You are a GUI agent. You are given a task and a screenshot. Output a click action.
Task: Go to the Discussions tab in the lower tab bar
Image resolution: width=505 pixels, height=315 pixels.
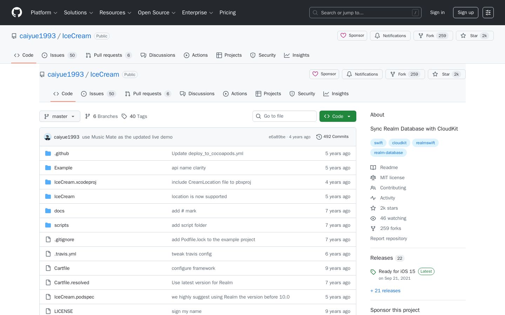click(x=197, y=94)
